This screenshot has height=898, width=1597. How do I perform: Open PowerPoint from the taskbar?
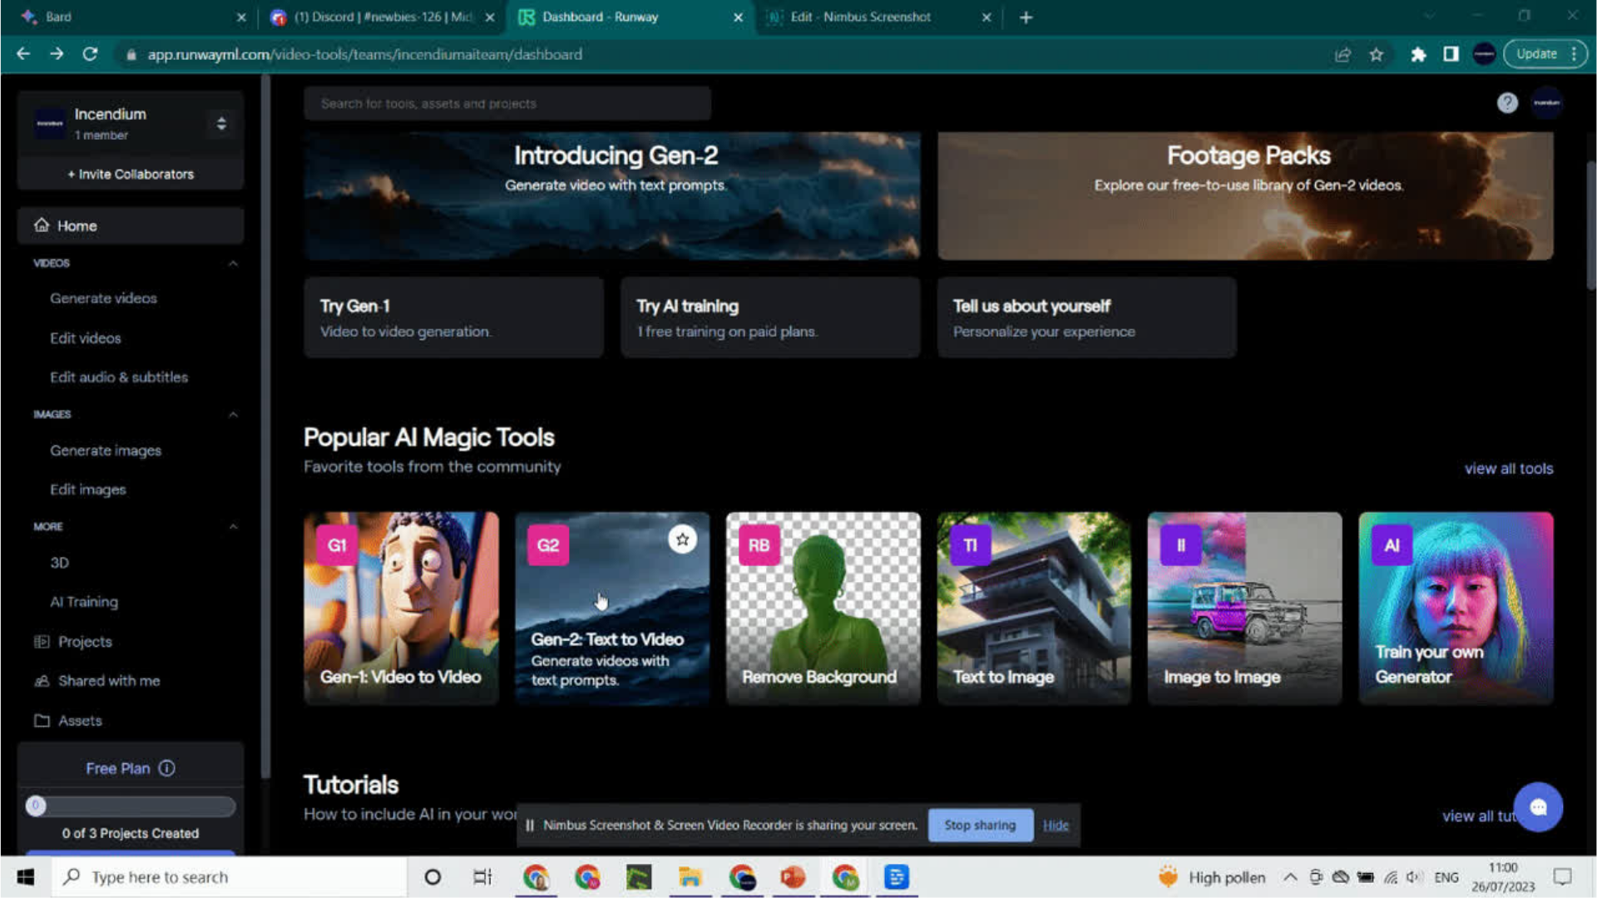coord(793,877)
